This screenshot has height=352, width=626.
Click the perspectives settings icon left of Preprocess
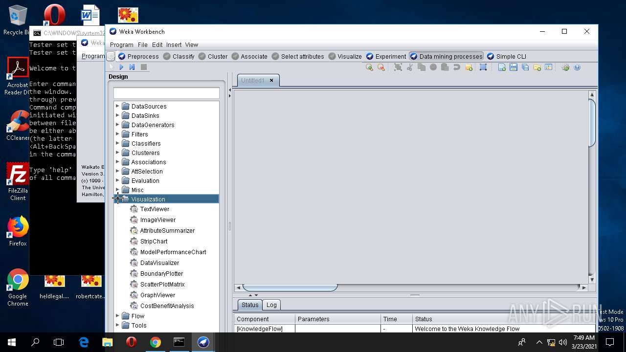(x=111, y=56)
